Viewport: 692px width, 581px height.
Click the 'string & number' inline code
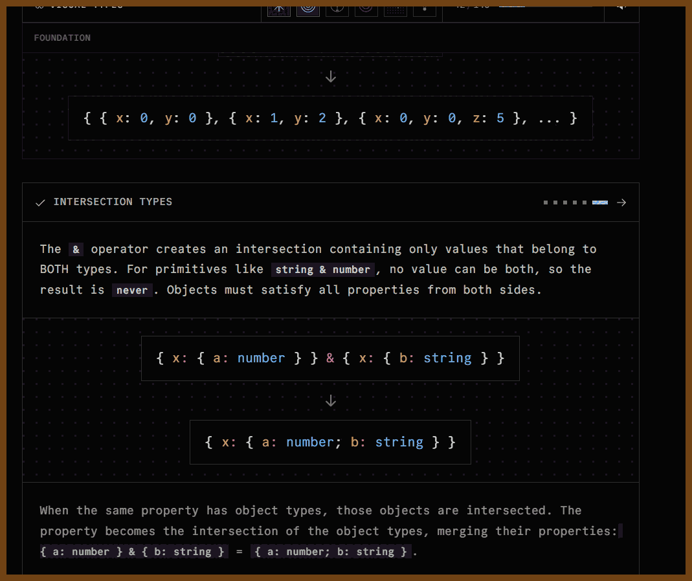322,270
